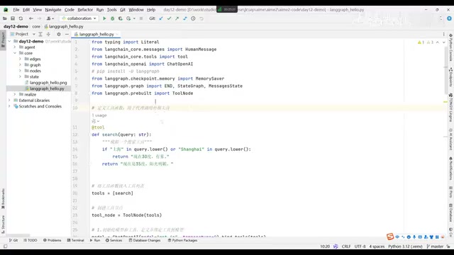Viewport: 454px width, 255px height.
Task: Click Git Update Project arrow icon
Action: (x=161, y=18)
